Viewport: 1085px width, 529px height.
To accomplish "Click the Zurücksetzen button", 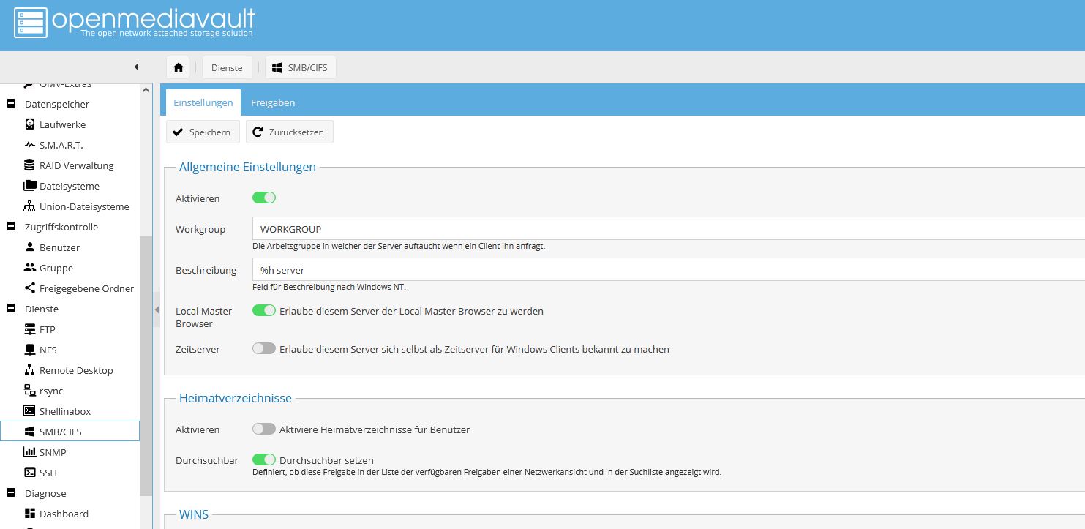I will (x=290, y=132).
